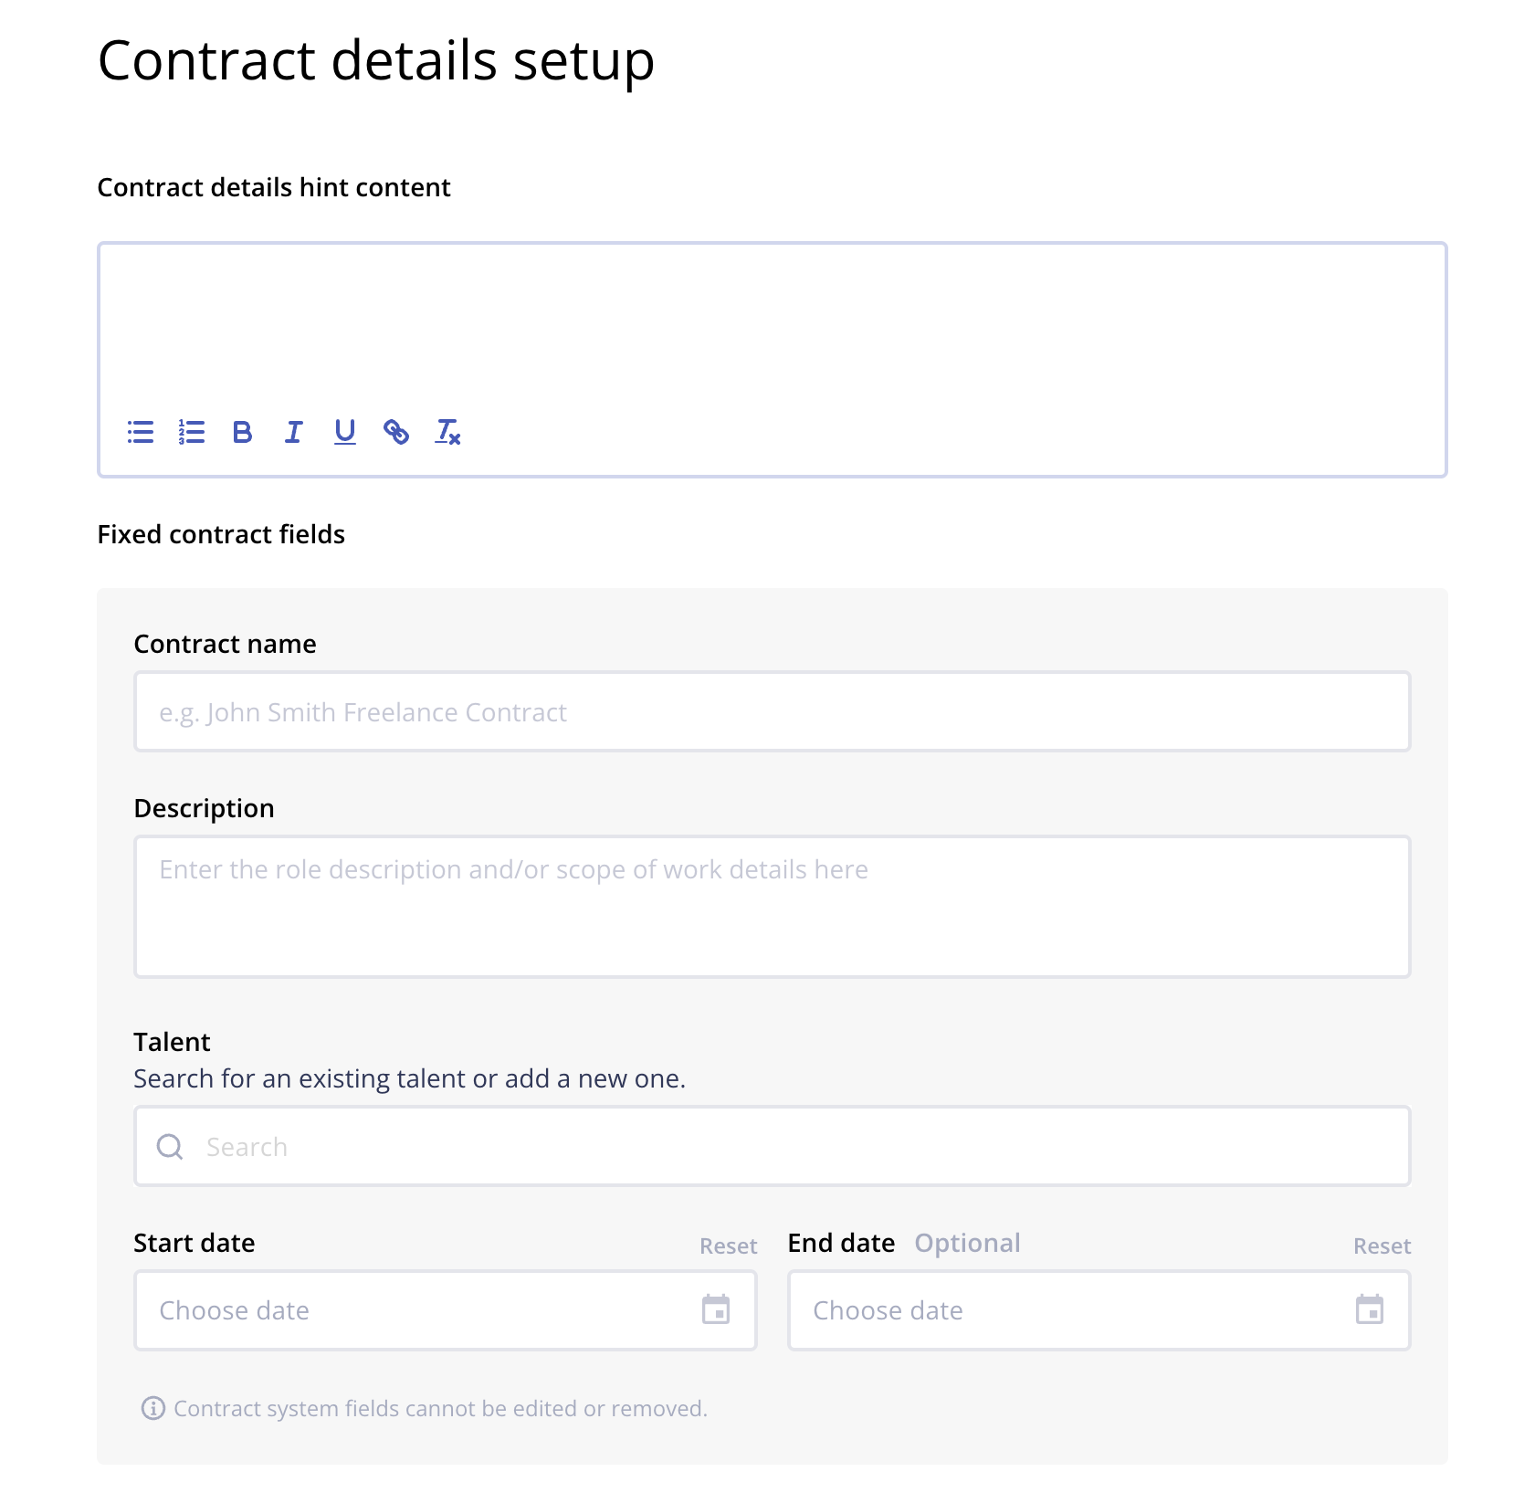Viewport: 1514px width, 1503px height.
Task: Click the info icon beside system fields note
Action: 152,1409
